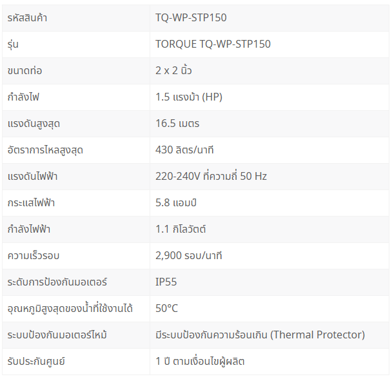
Task: Select the model name TORQUE TQ-WP-STP150
Action: (213, 44)
